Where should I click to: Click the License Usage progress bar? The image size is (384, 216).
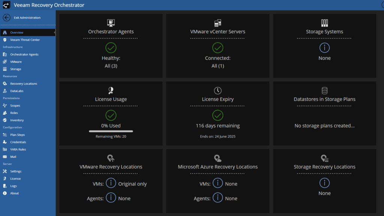click(x=111, y=131)
